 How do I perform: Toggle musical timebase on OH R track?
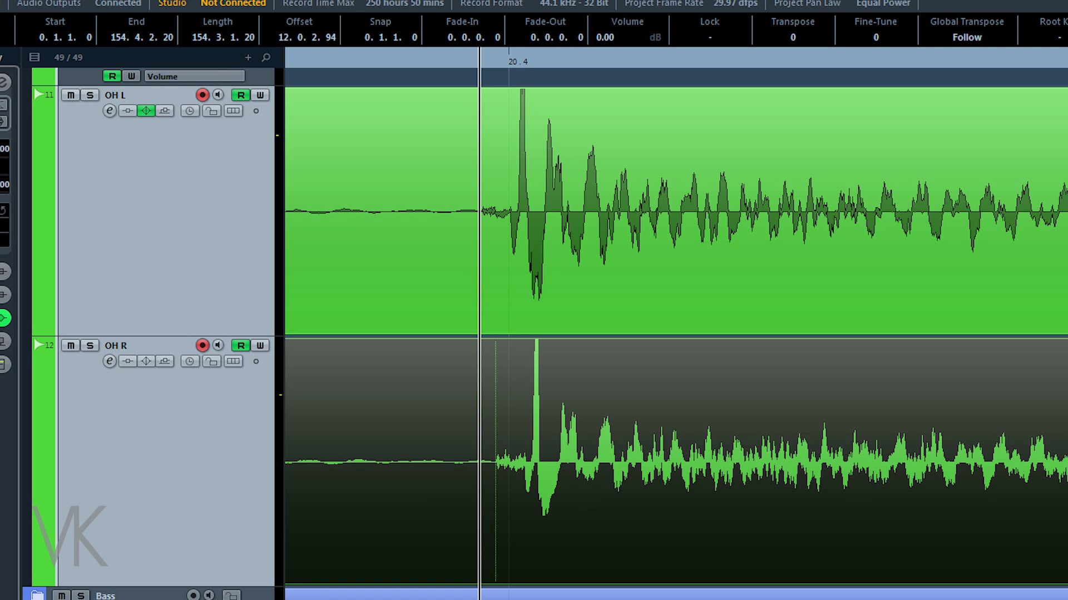tap(190, 362)
